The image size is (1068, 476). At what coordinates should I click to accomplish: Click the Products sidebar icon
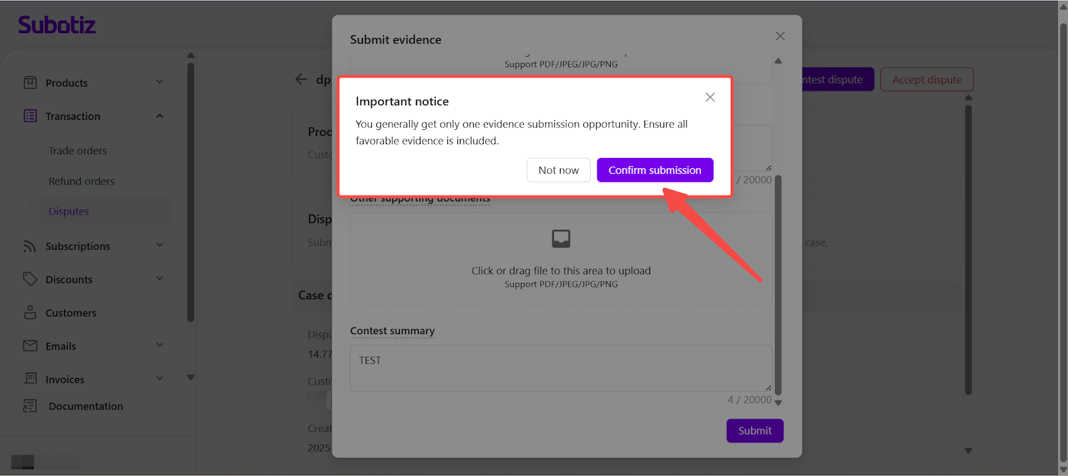coord(30,83)
